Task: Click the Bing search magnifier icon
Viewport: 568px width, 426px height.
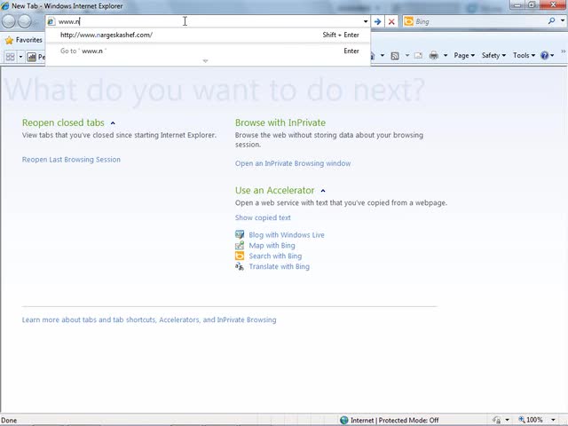Action: tap(551, 21)
